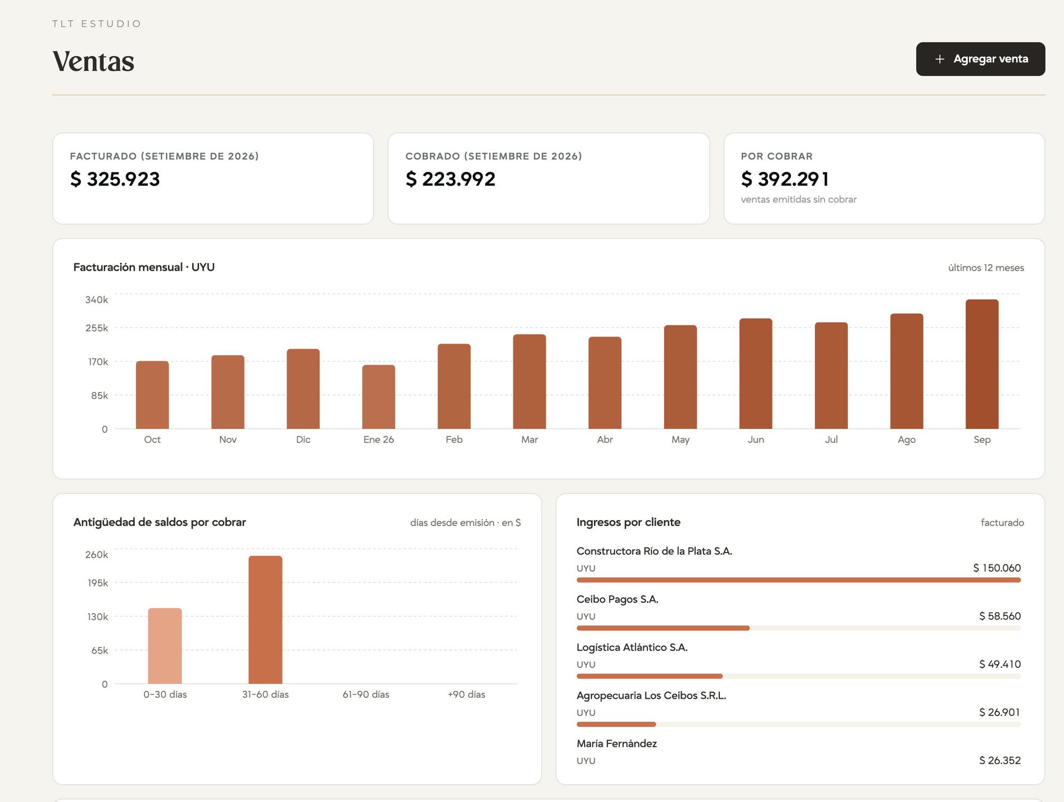1064x802 pixels.
Task: Select client name María Fernández
Action: pyautogui.click(x=617, y=743)
